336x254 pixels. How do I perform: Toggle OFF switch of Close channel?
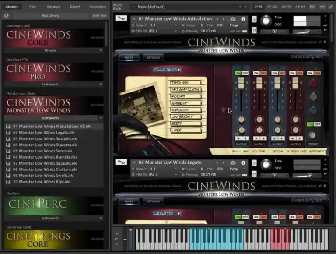click(x=263, y=73)
